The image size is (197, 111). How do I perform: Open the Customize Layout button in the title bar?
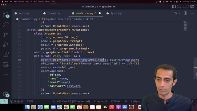tap(192, 6)
